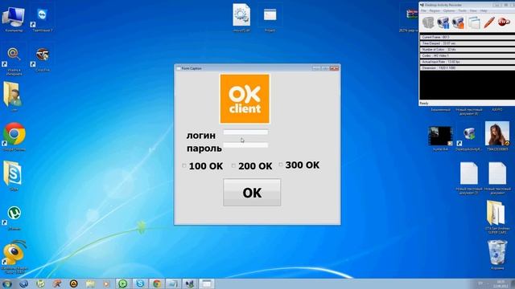Screen dimensions: 515x289
Task: Select the user folder icon on desktop
Action: tap(14, 96)
